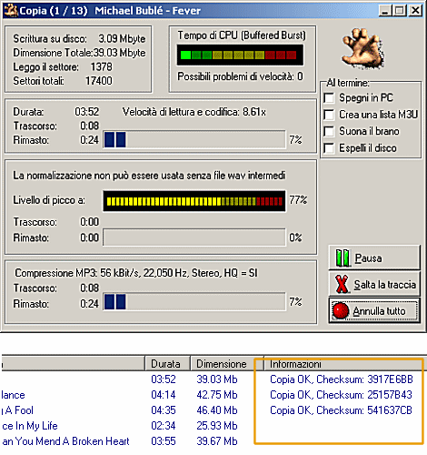This screenshot has width=427, height=455.
Task: Click the Settori totali 17400 value
Action: click(x=99, y=81)
